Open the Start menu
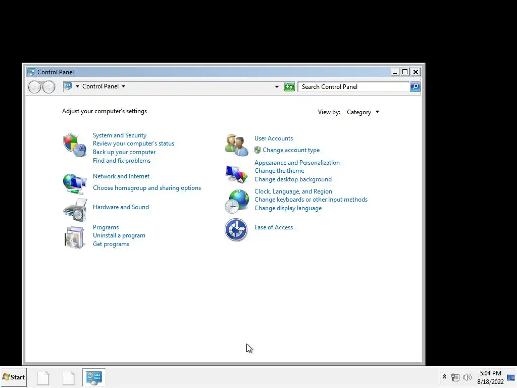The height and width of the screenshot is (388, 517). click(x=14, y=377)
